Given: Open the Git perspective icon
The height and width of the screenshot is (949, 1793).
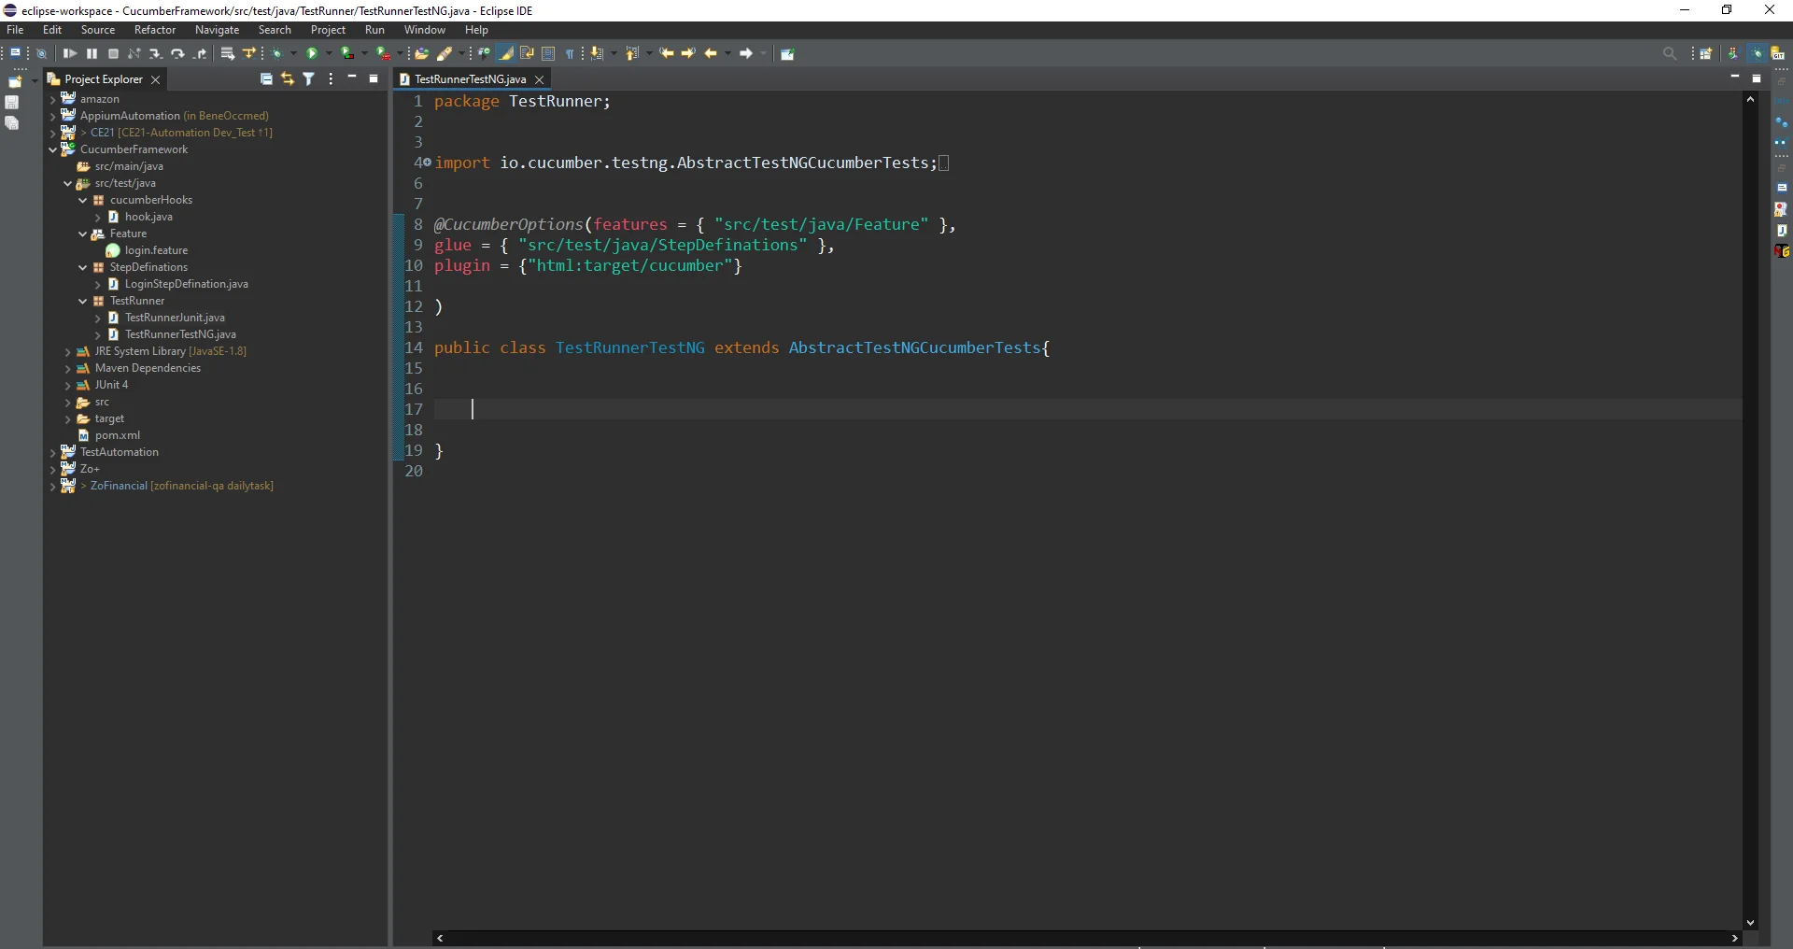Looking at the screenshot, I should point(1777,53).
